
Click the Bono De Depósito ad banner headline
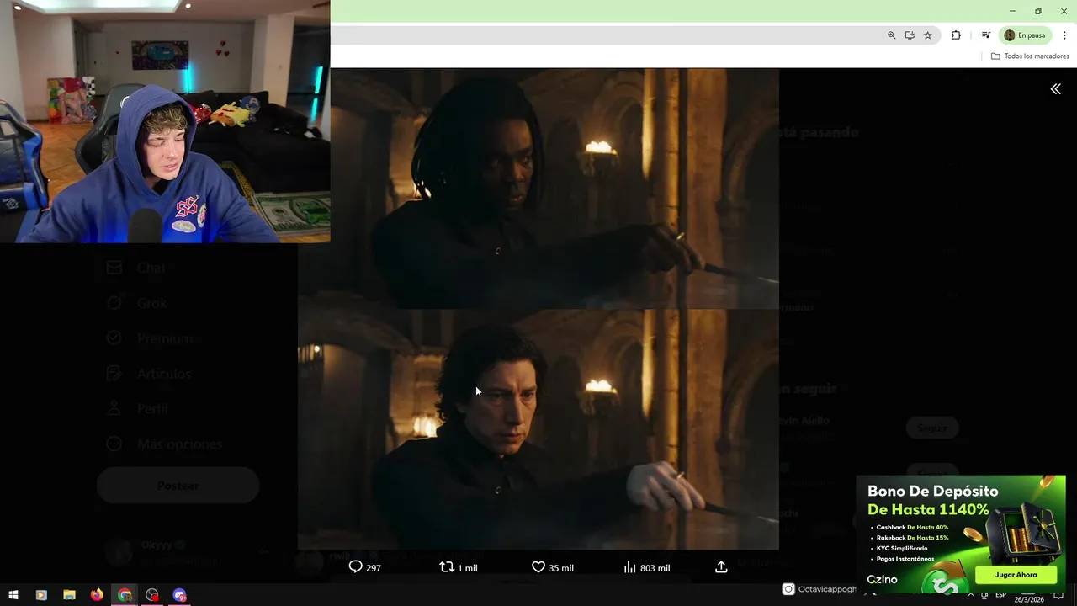coord(933,492)
